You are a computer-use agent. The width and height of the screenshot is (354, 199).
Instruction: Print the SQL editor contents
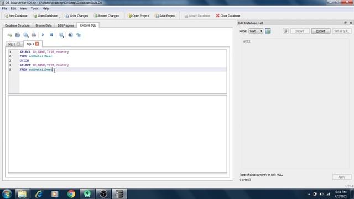[x=34, y=35]
